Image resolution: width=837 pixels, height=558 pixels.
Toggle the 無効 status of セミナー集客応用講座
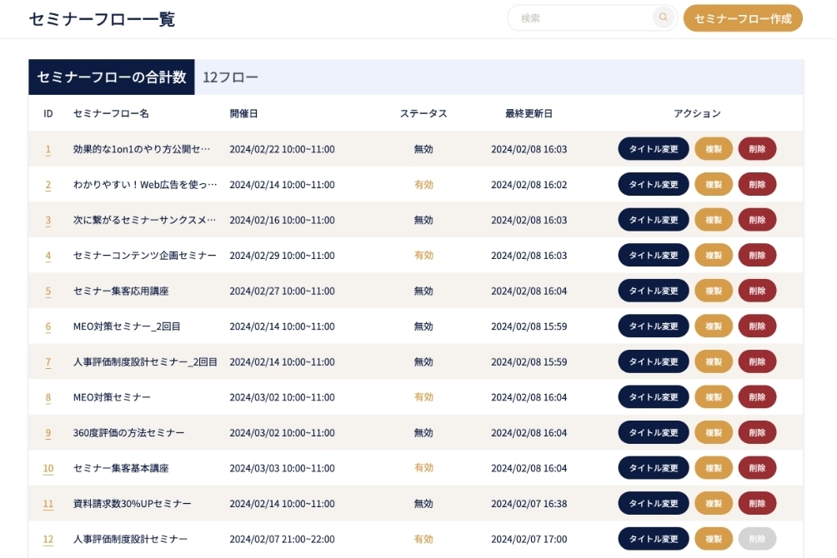click(424, 291)
